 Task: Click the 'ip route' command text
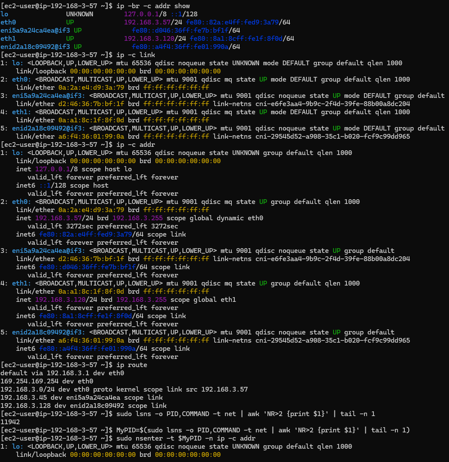(132, 365)
